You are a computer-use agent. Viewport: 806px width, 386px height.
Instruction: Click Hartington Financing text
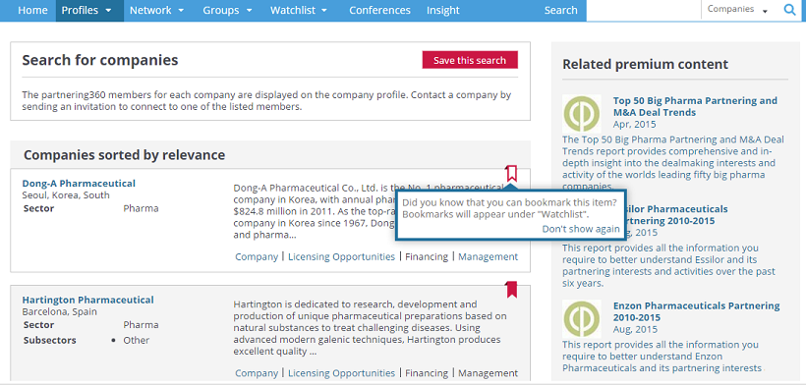(427, 373)
